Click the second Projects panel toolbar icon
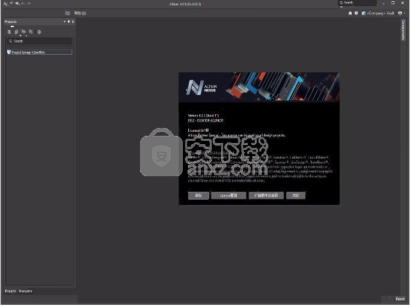410x306 pixels. click(16, 32)
